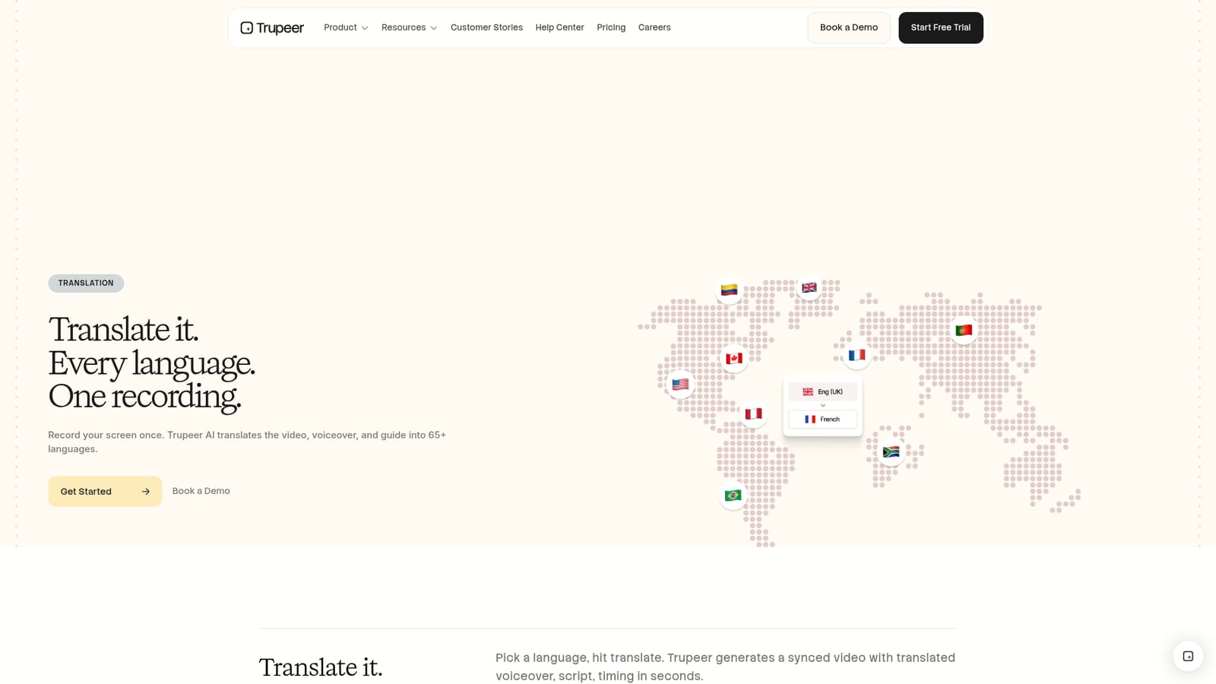Select the Eng (UK) source language option
Viewport: 1216px width, 684px height.
point(822,392)
